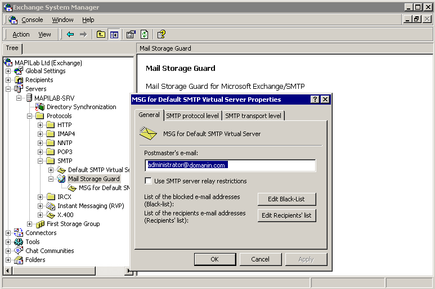Open the Console menu
This screenshot has width=435, height=289.
click(32, 20)
